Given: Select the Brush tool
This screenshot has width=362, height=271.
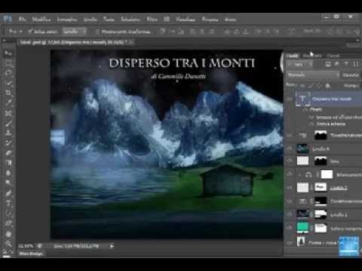Looking at the screenshot, I should (x=8, y=123).
